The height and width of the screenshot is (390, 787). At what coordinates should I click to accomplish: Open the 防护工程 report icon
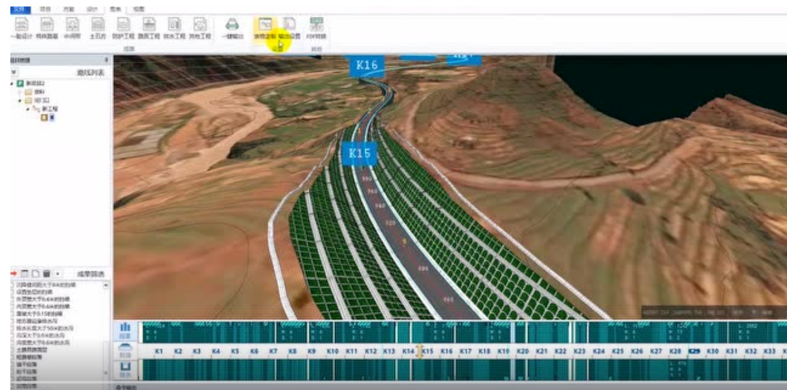123,29
